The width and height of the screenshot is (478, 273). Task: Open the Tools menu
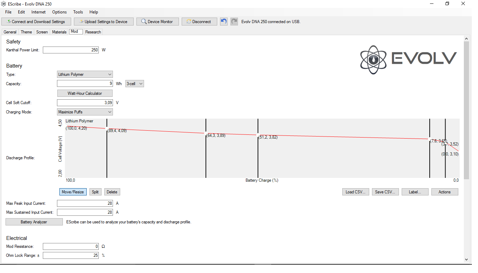(x=78, y=12)
